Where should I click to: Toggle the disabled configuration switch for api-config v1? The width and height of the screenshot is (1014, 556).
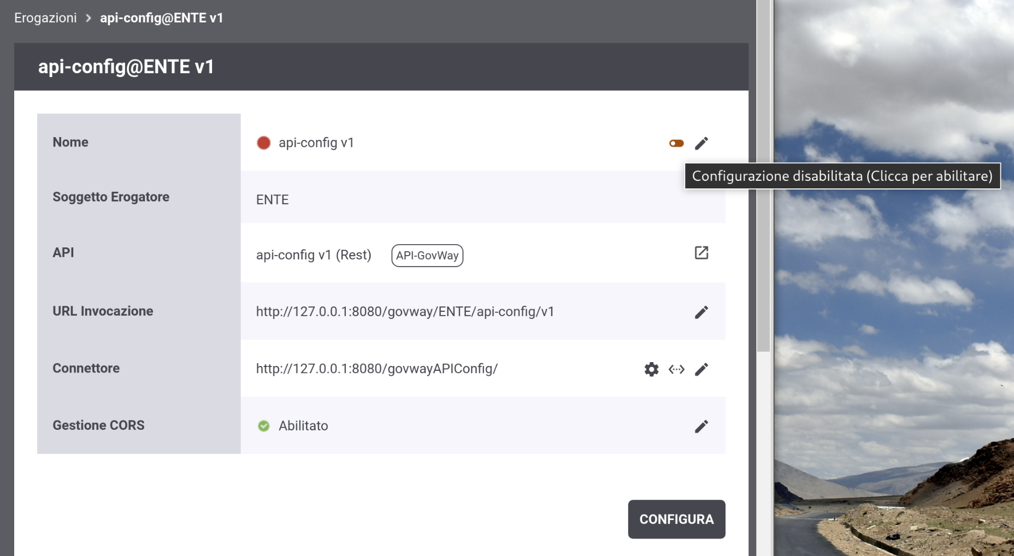676,143
